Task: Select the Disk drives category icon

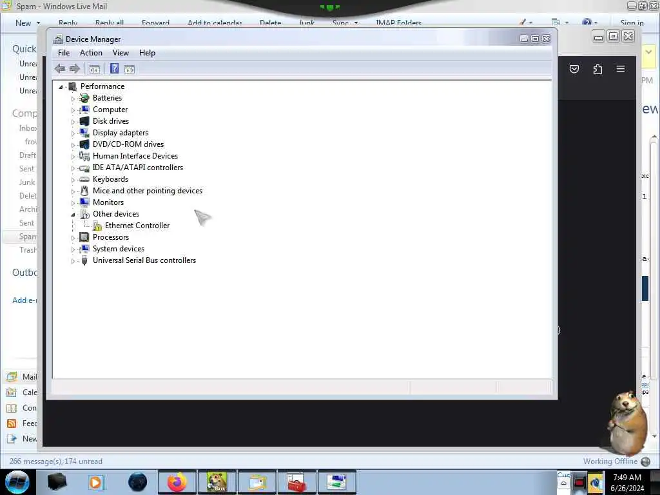Action: [84, 121]
